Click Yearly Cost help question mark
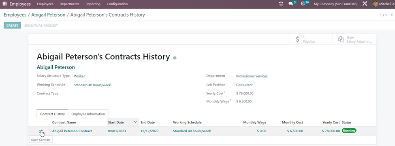The height and width of the screenshot is (146, 395). click(225, 92)
